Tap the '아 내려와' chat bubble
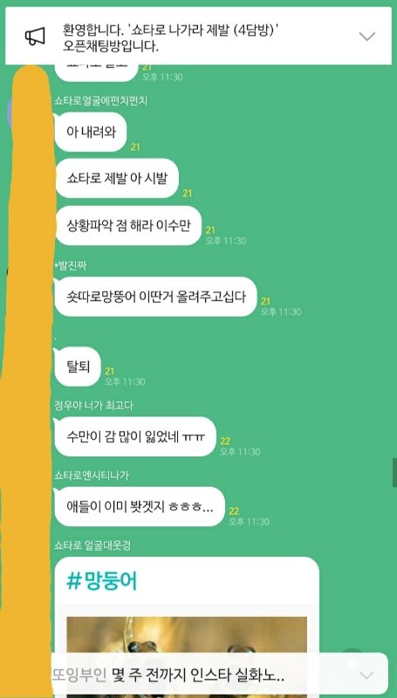Screen dimensions: 397x698 pos(91,133)
